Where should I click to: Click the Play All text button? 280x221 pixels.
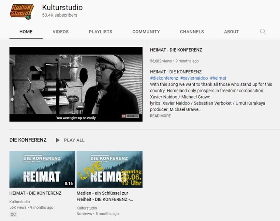pyautogui.click(x=74, y=140)
